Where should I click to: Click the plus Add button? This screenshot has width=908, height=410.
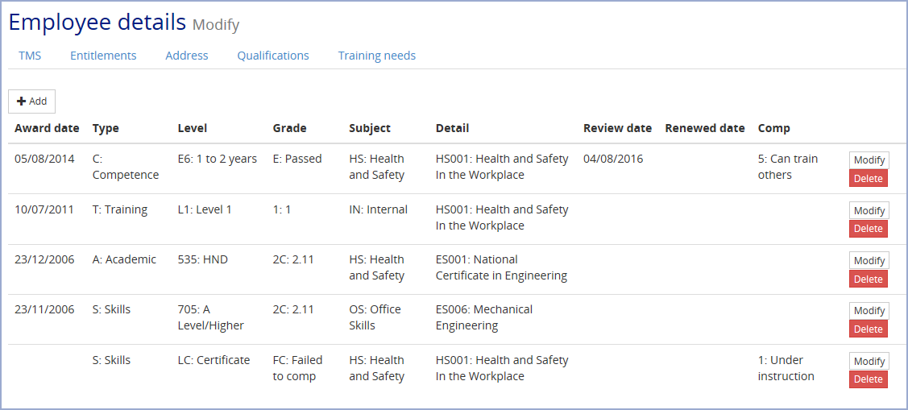pos(32,101)
